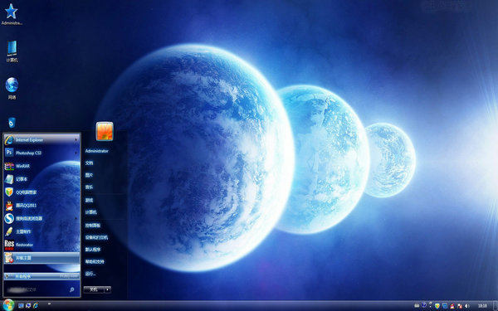The image size is (498, 311).
Task: Open the 计算机 desktop icon
Action: (12, 51)
